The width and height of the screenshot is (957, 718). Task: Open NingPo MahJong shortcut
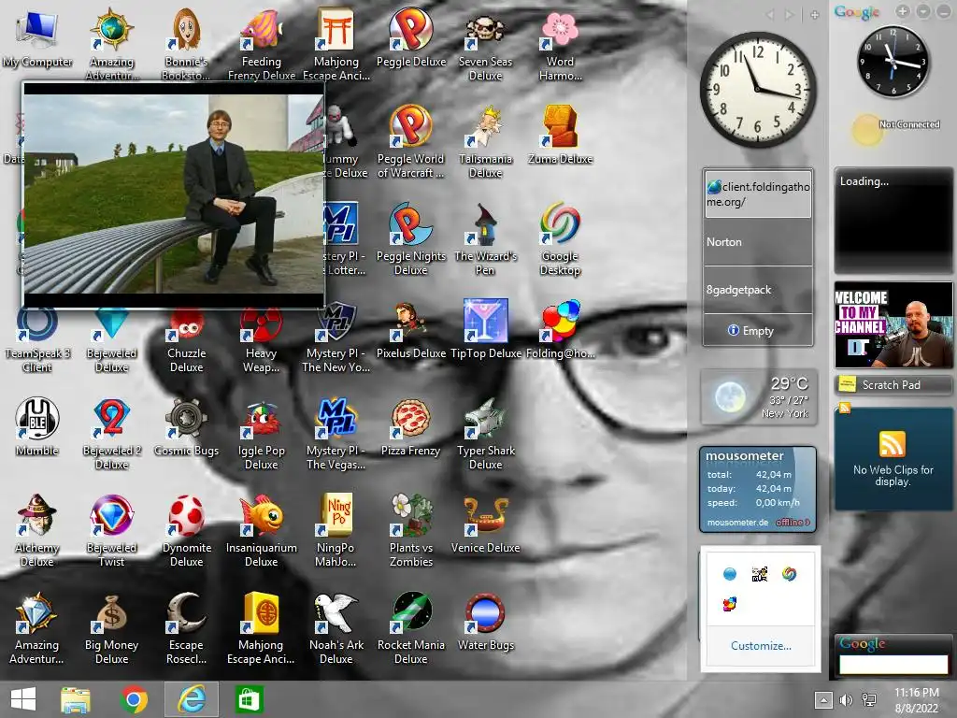tap(336, 531)
